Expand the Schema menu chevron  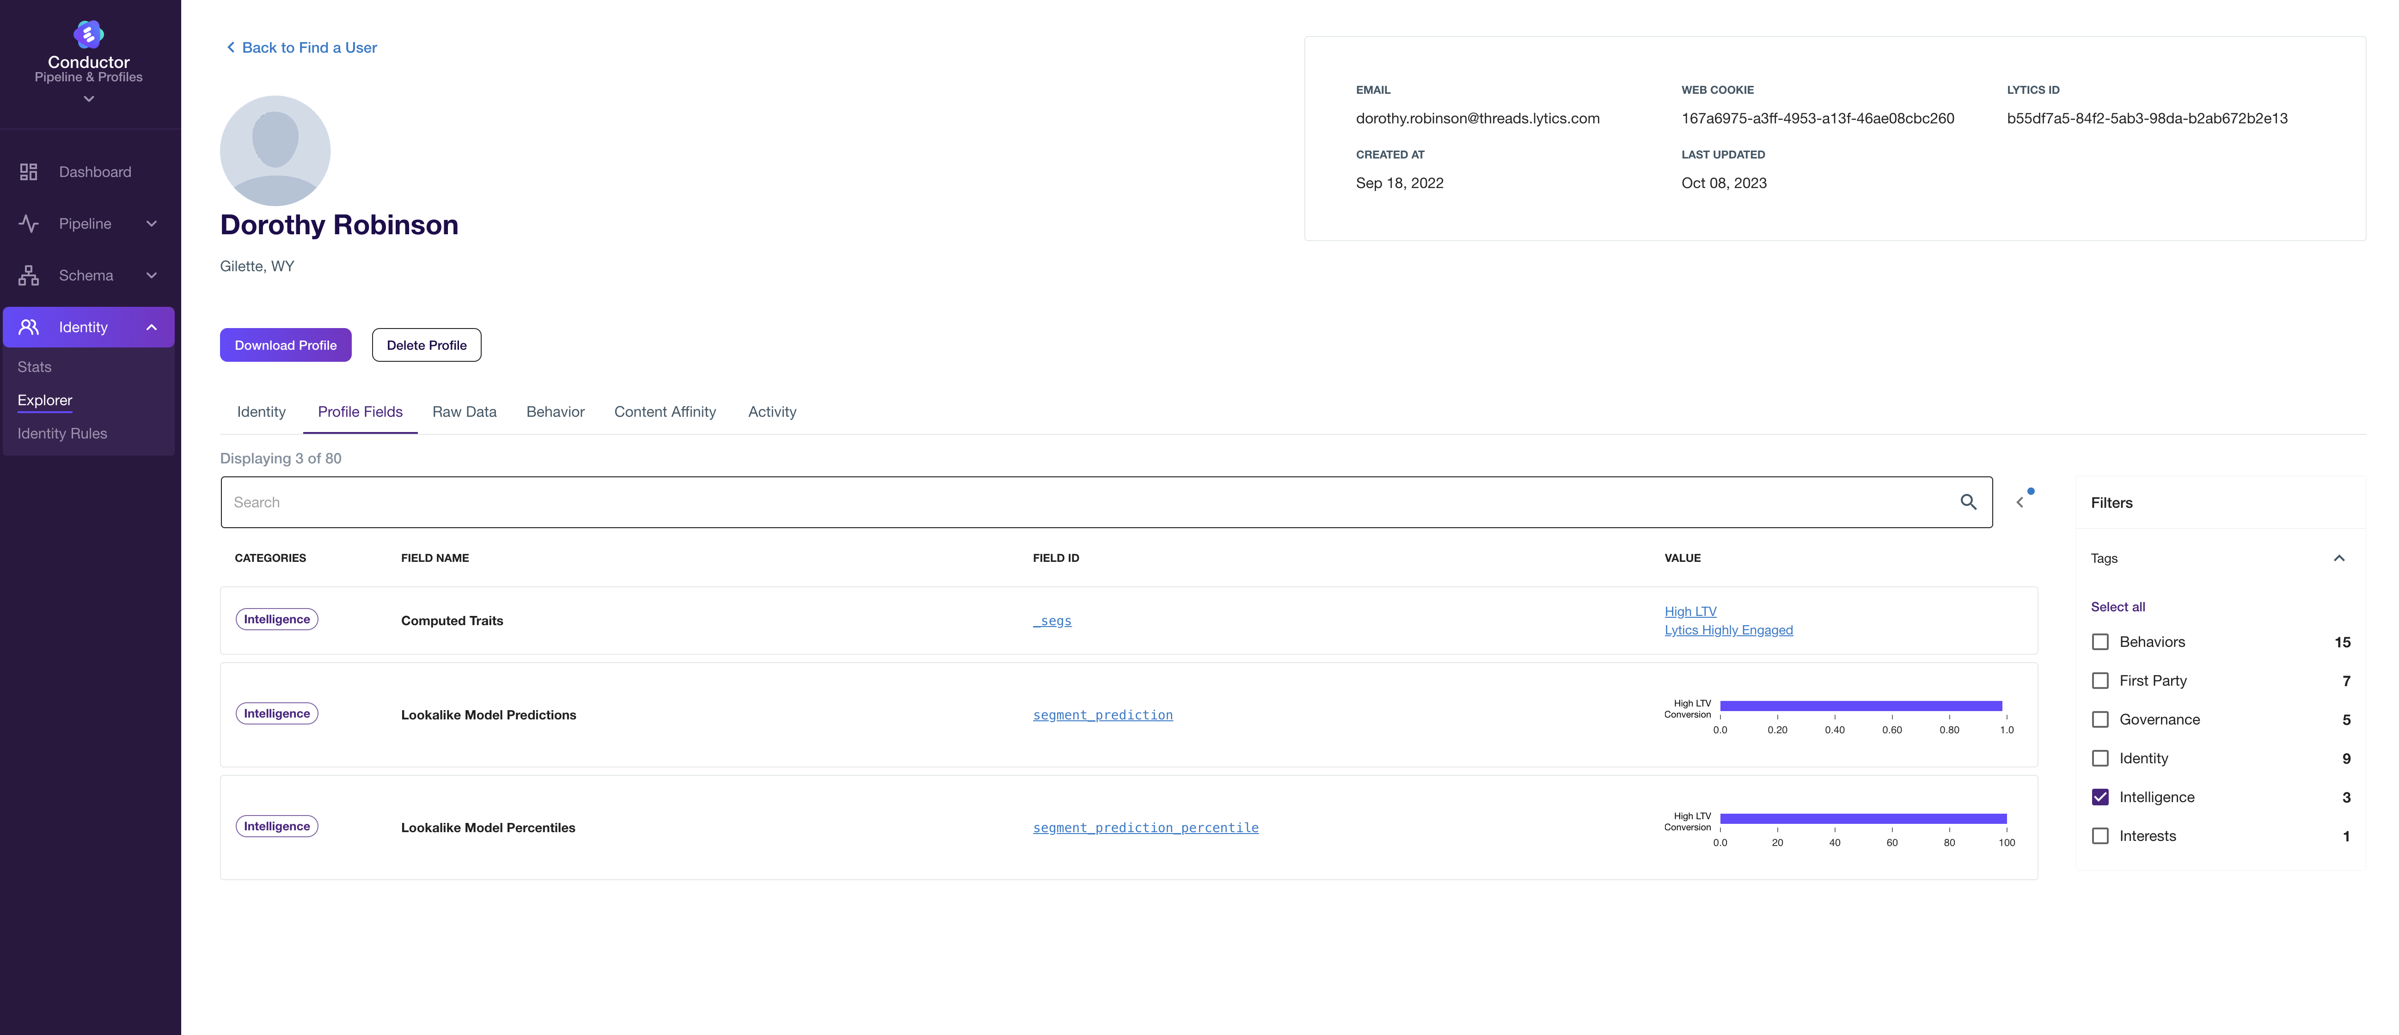tap(152, 275)
